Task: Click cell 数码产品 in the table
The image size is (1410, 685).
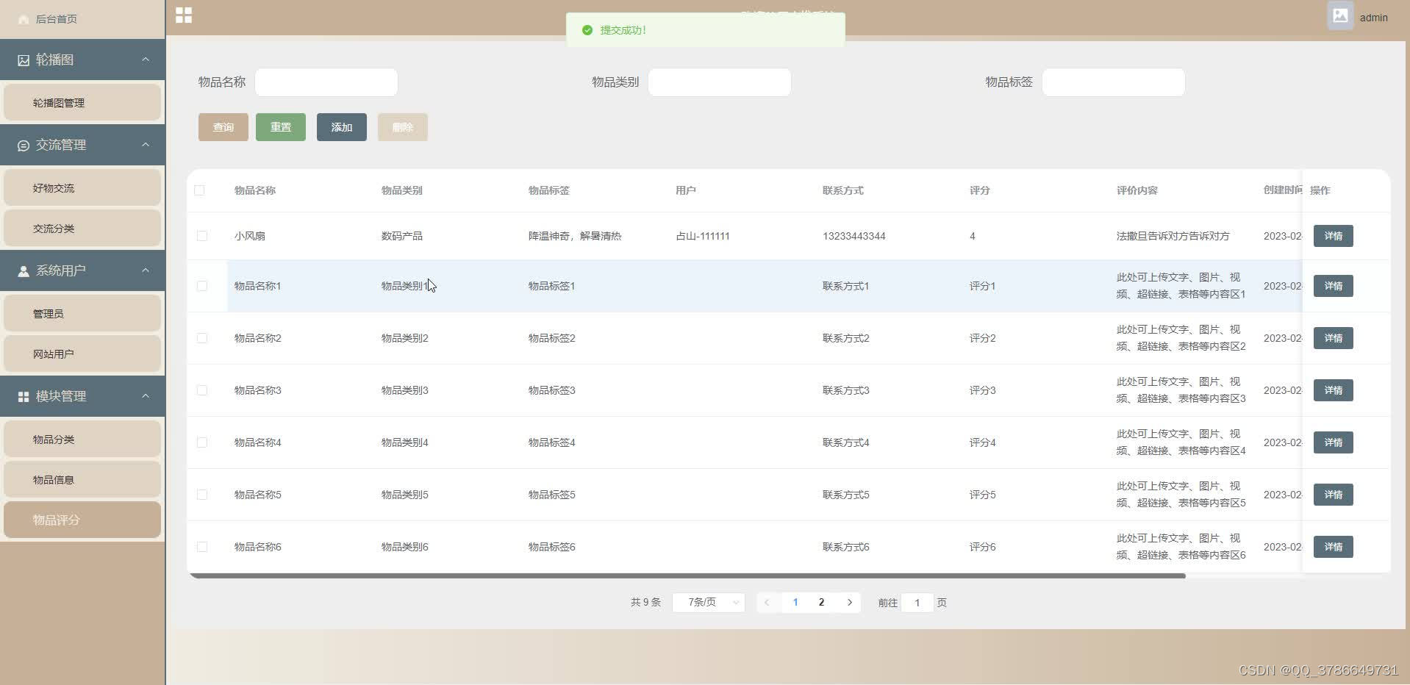Action: click(402, 236)
